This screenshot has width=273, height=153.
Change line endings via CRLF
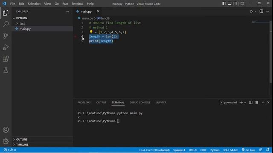[203, 150]
